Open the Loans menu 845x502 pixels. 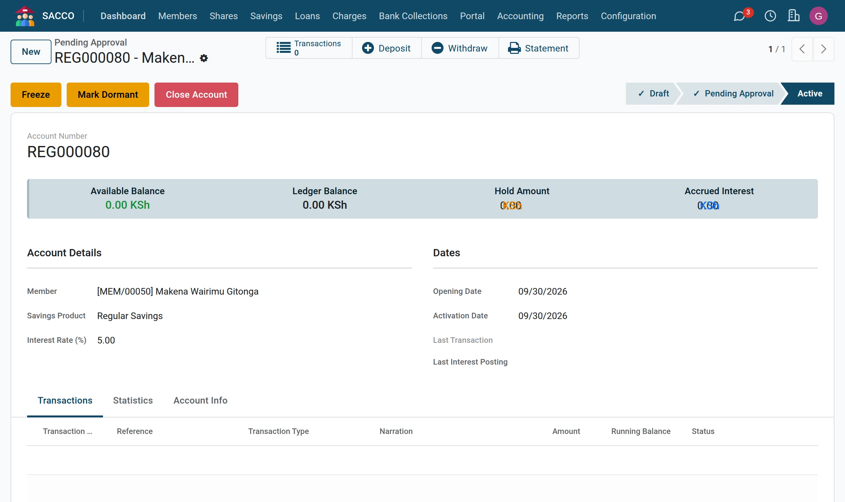[307, 16]
